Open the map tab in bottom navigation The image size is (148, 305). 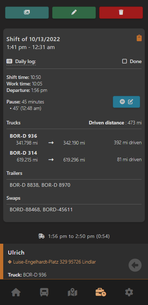tap(73, 292)
